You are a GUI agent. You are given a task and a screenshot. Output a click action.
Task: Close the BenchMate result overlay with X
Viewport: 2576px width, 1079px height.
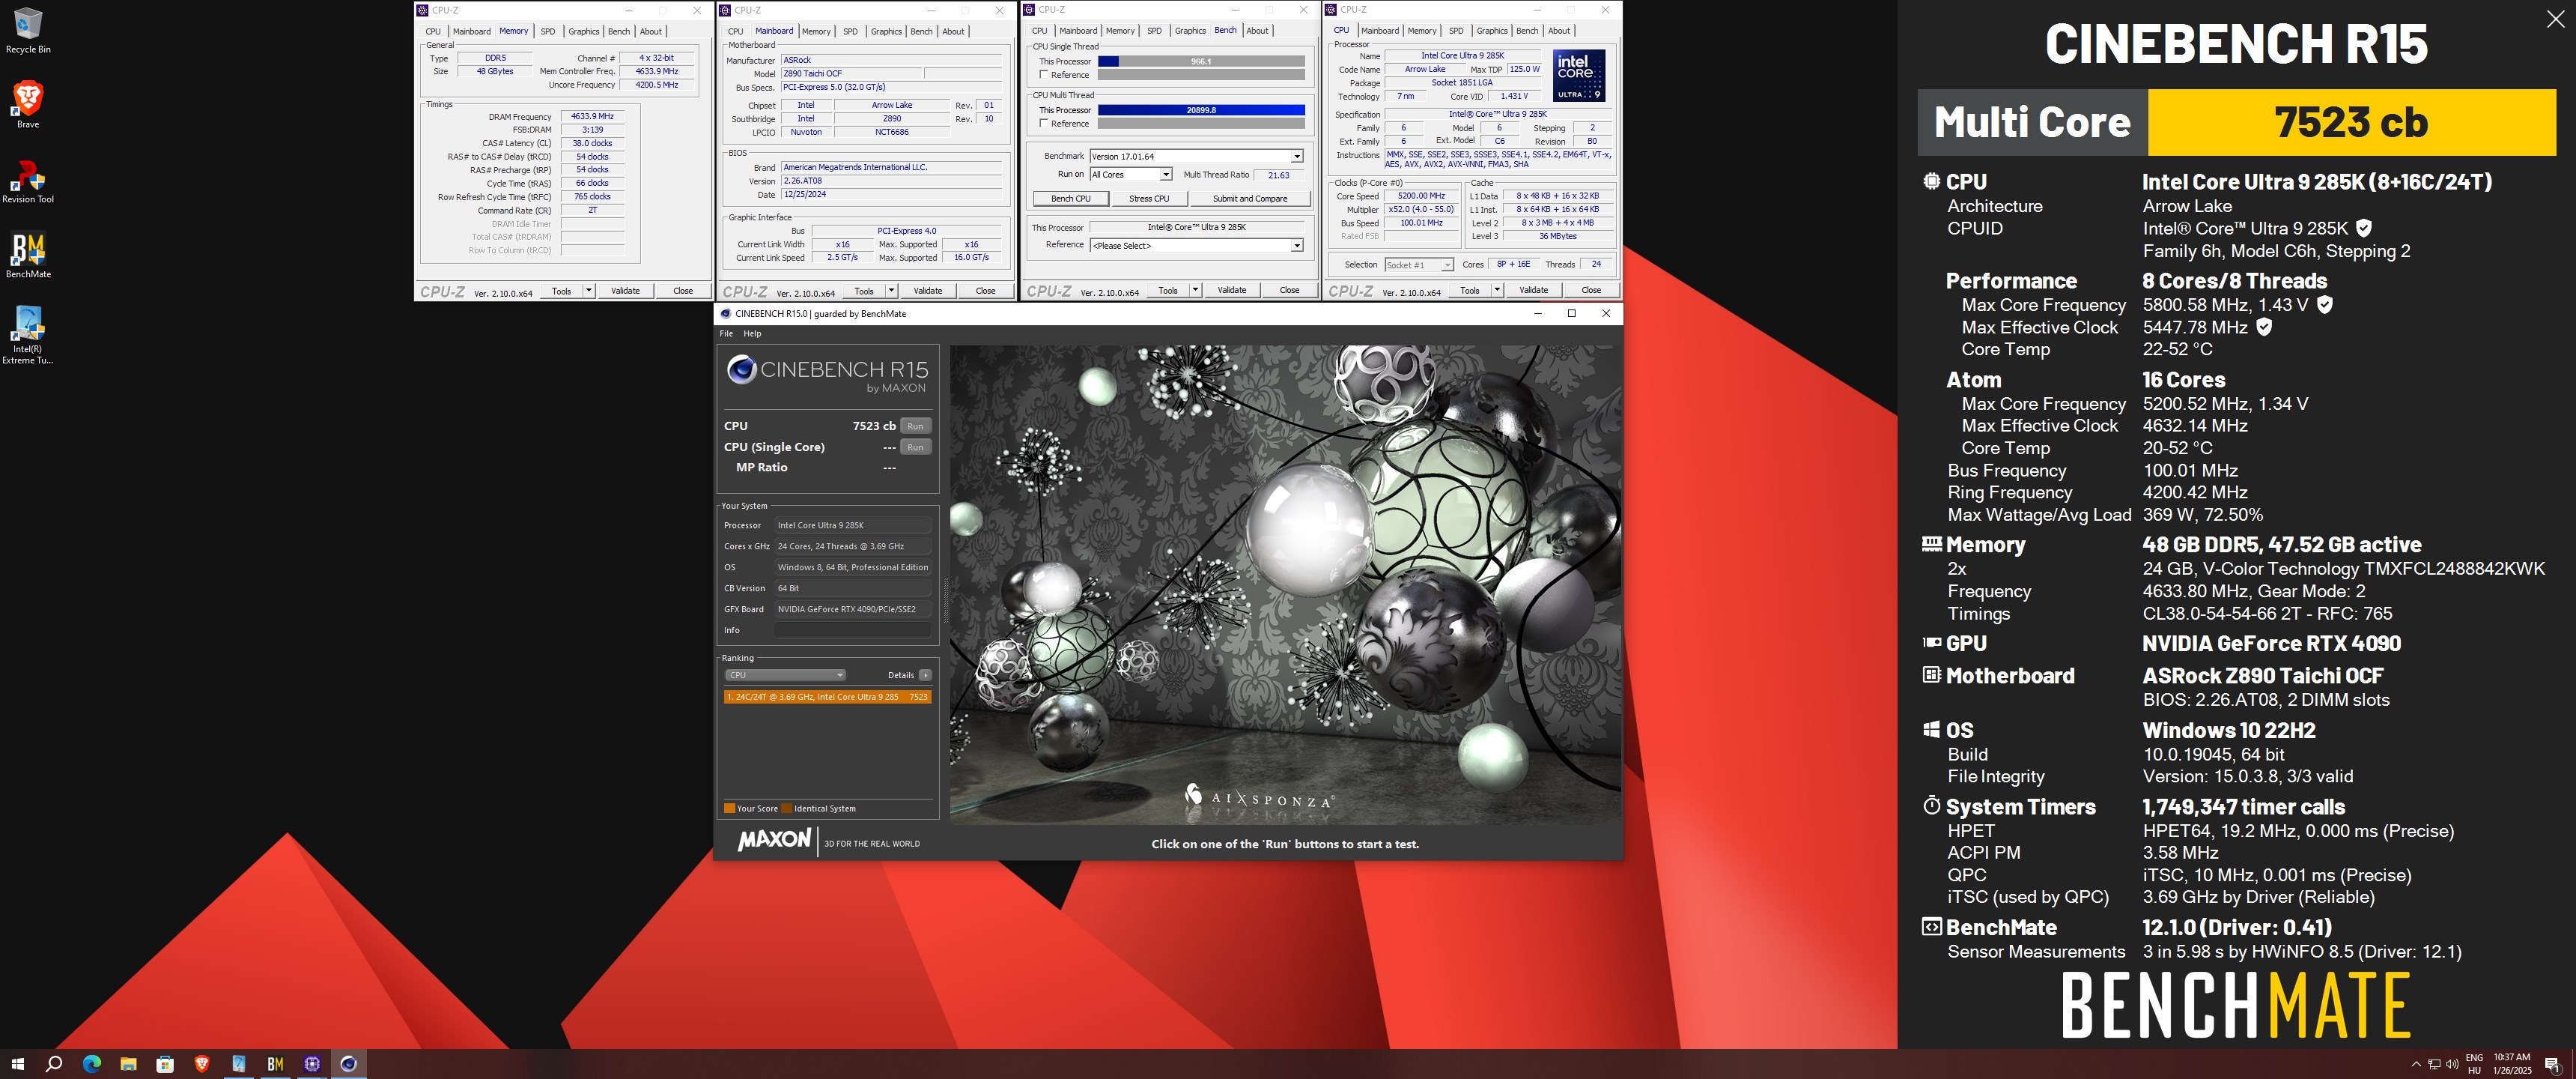tap(2555, 19)
